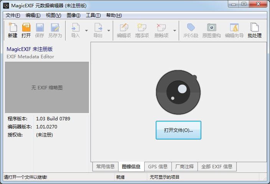
Task: Click the 就绪 status bar entry
Action: (x=120, y=177)
